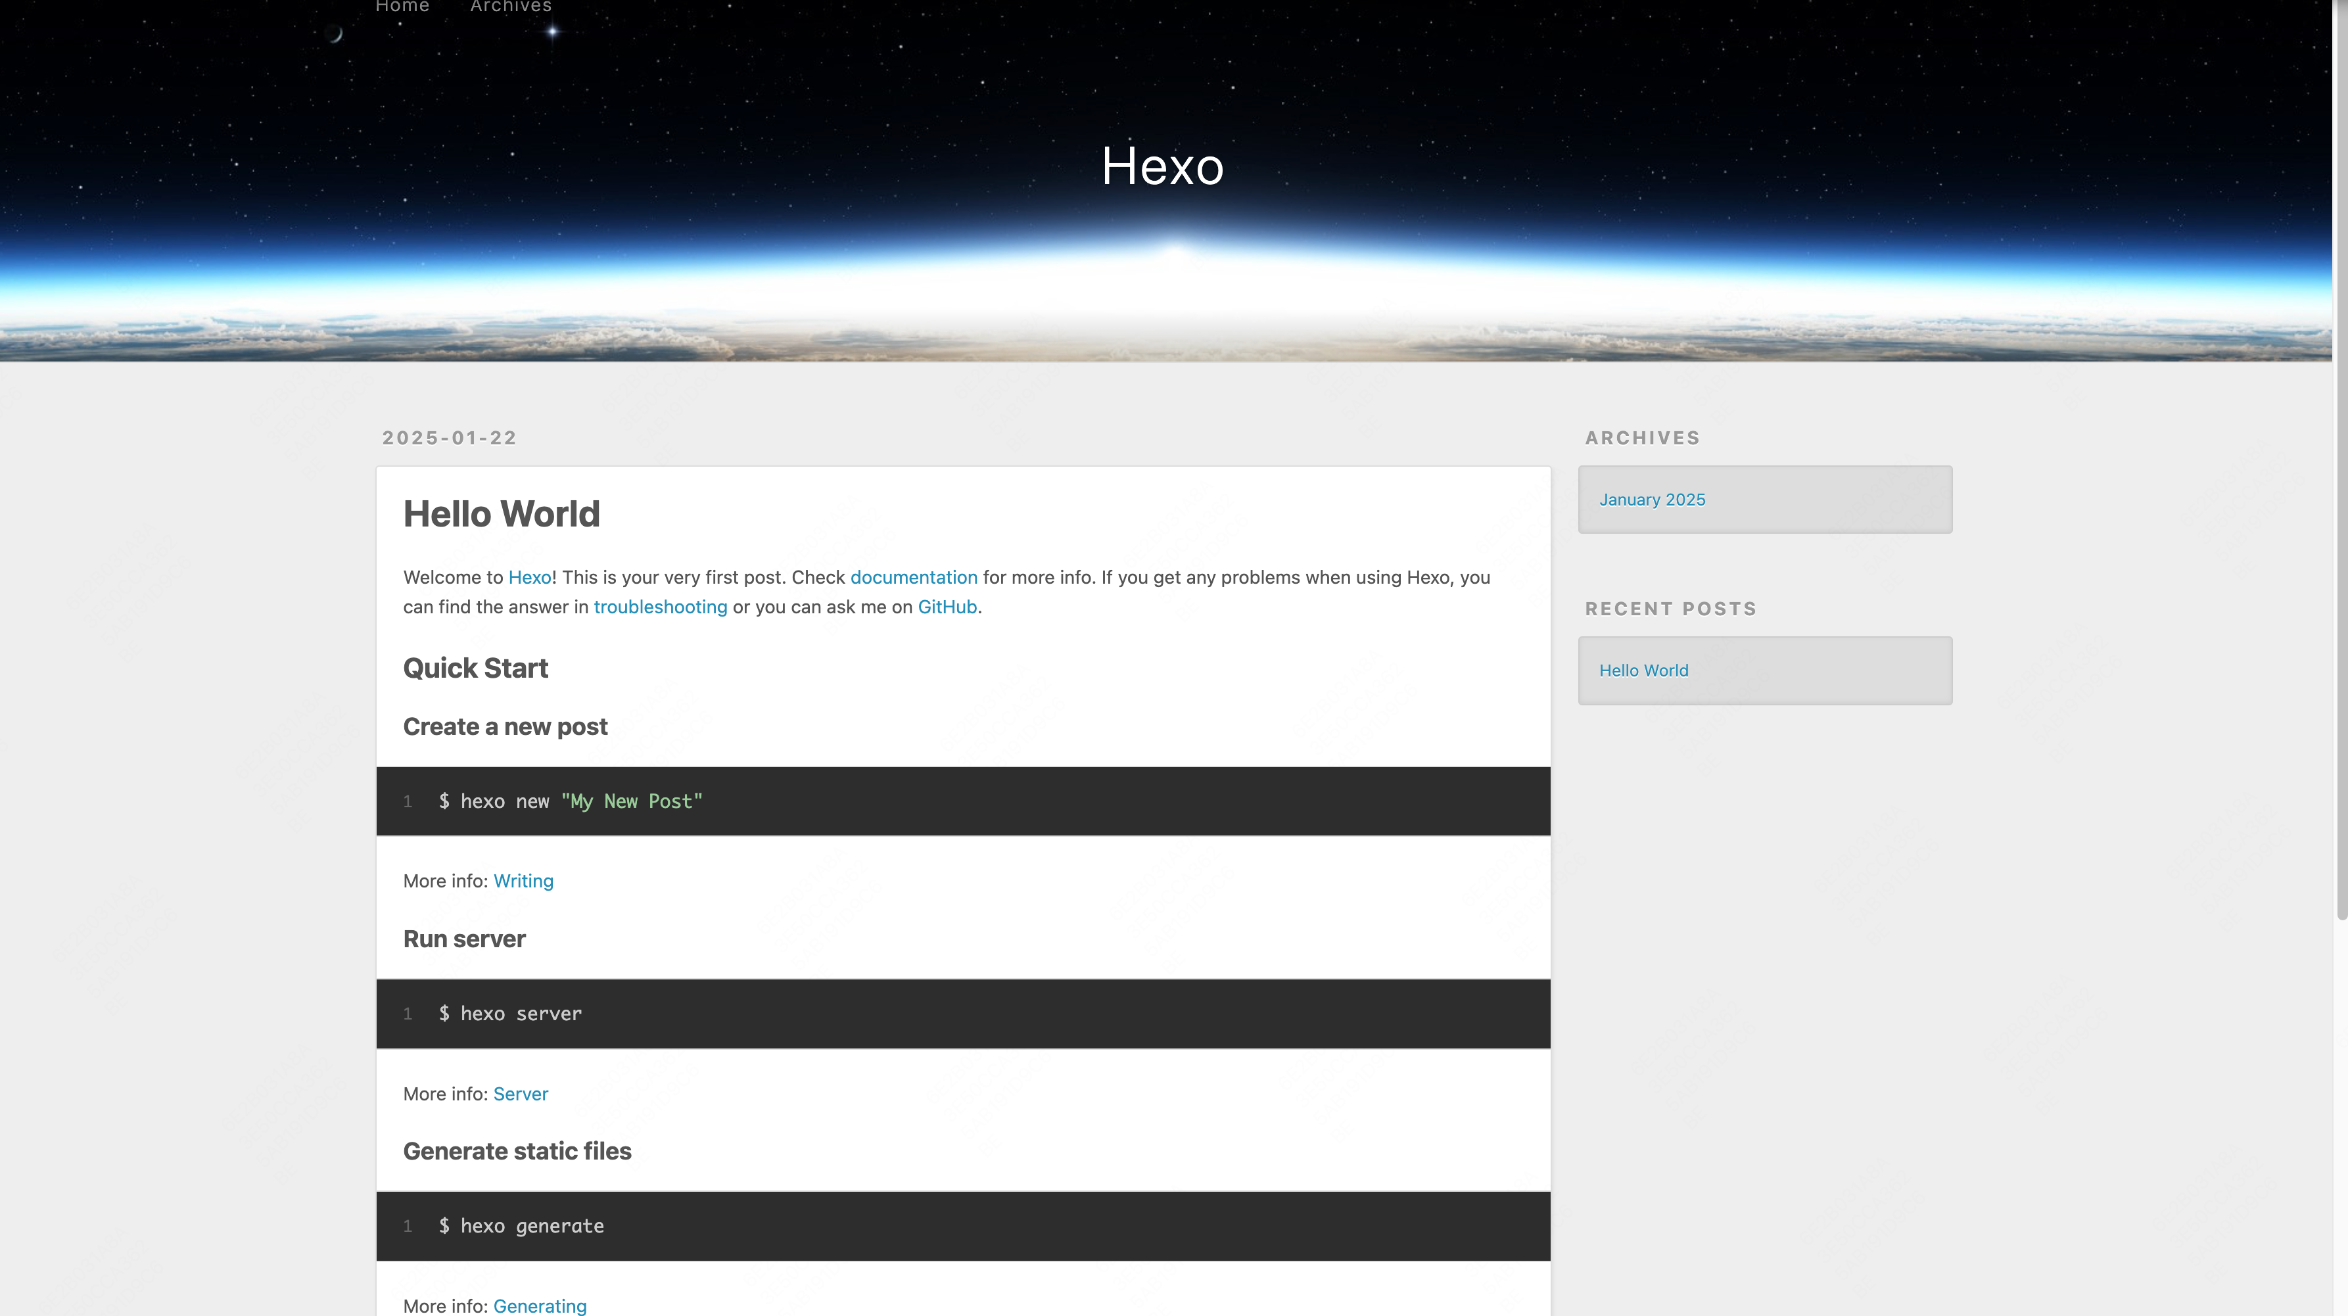Click the ARCHIVES sidebar heading
2348x1316 pixels.
pos(1643,438)
